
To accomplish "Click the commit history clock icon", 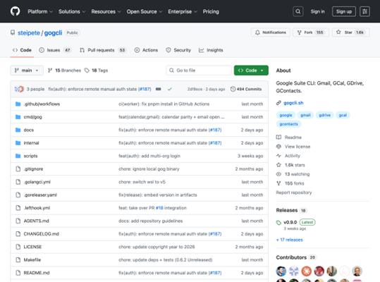I will [233, 89].
